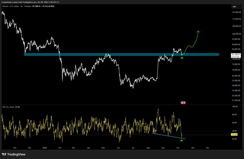The height and width of the screenshot is (159, 244).
Task: Click the Mar label on time axis
Action: coord(73,148)
